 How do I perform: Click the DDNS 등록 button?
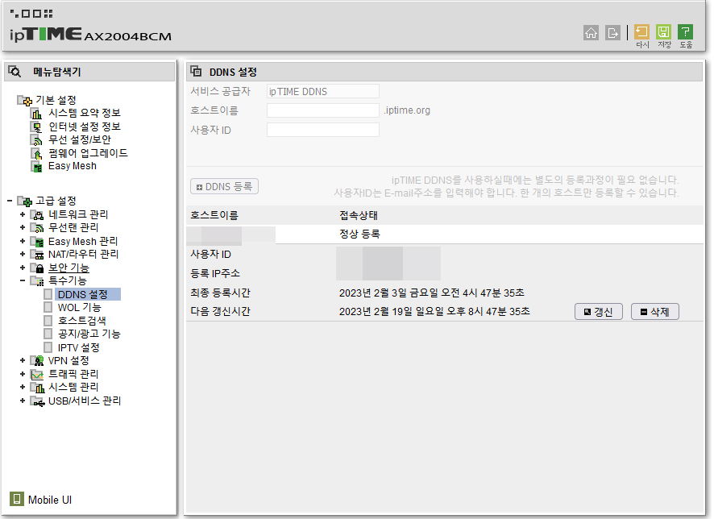click(225, 187)
